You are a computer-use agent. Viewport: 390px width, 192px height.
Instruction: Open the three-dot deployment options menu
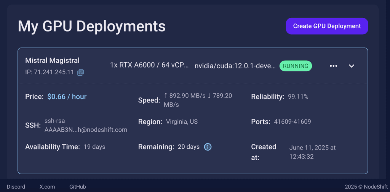333,66
